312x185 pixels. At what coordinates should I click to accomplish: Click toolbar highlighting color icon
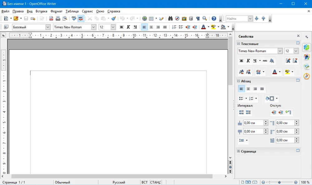tap(213, 27)
